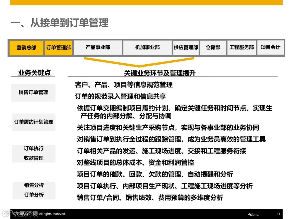Click the 销售分析 label
Viewport: 293px width, 219px height.
coord(34,185)
